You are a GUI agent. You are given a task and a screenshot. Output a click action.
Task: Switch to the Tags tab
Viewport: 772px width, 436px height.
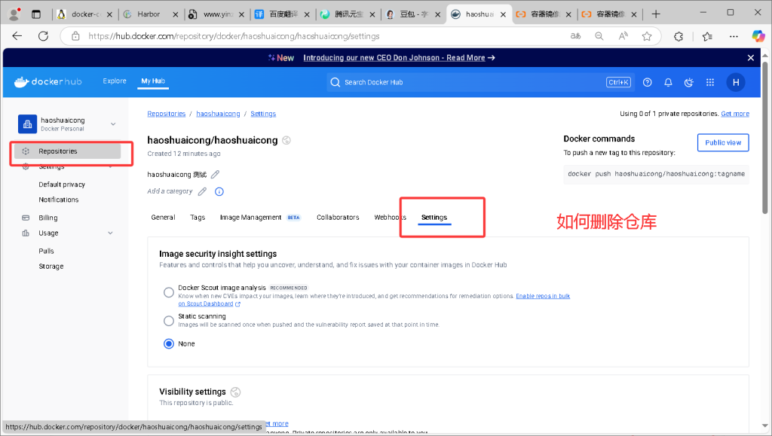pyautogui.click(x=198, y=218)
